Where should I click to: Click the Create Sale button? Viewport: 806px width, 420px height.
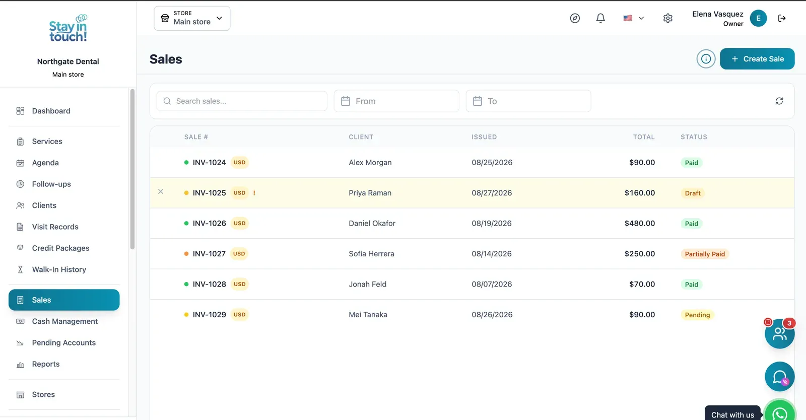(x=757, y=59)
